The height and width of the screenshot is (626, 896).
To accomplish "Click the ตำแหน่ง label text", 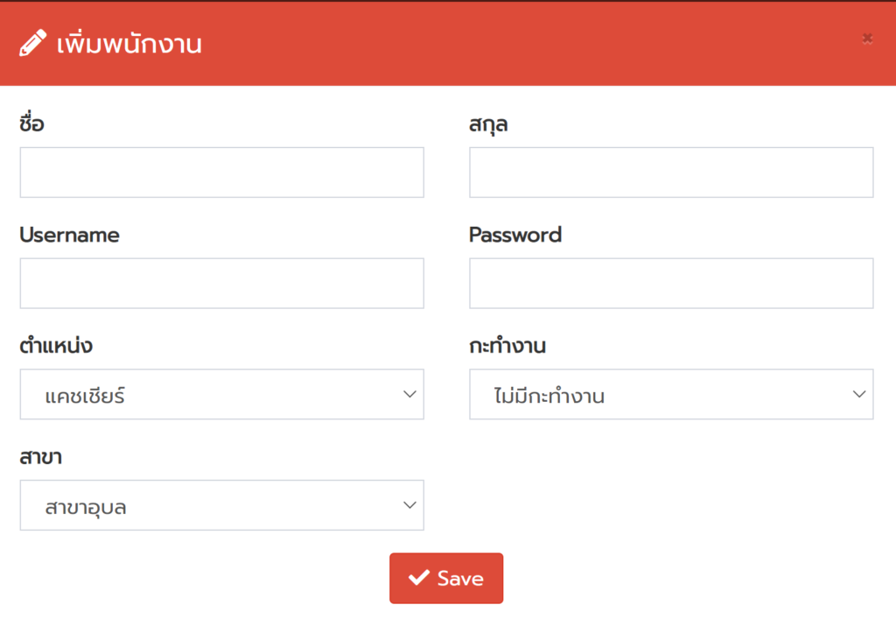I will coord(56,345).
